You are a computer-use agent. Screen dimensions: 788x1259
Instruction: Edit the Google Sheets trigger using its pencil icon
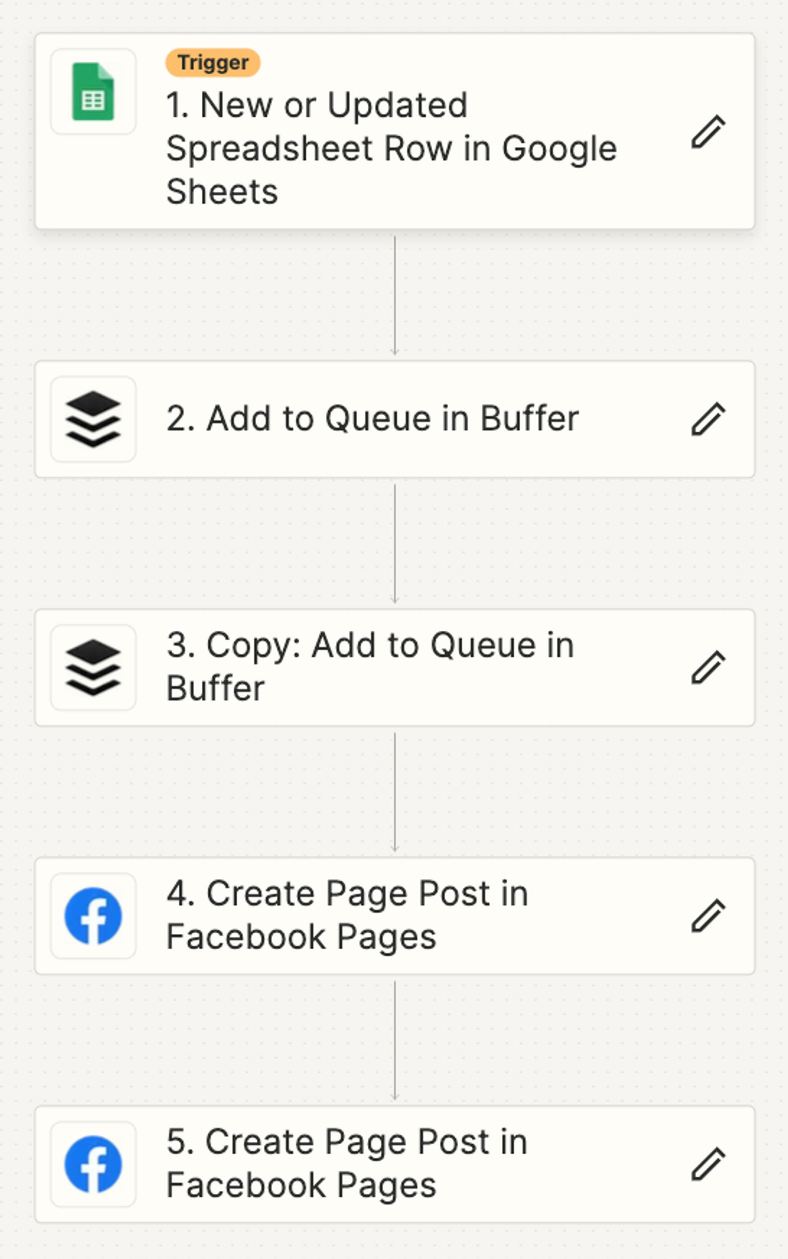point(708,132)
